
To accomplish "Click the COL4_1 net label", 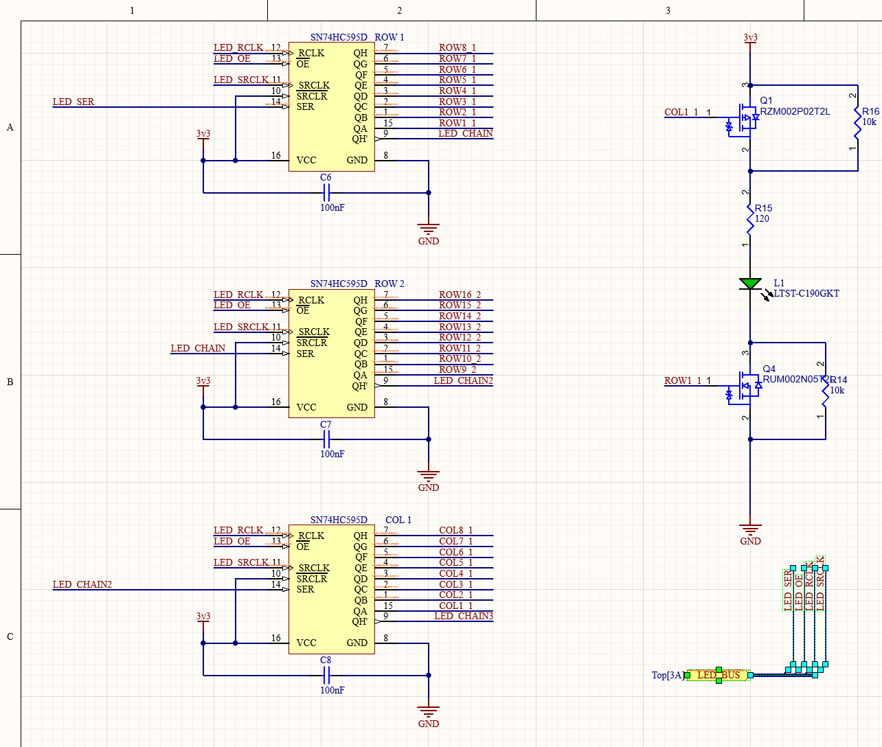I will pyautogui.click(x=456, y=573).
